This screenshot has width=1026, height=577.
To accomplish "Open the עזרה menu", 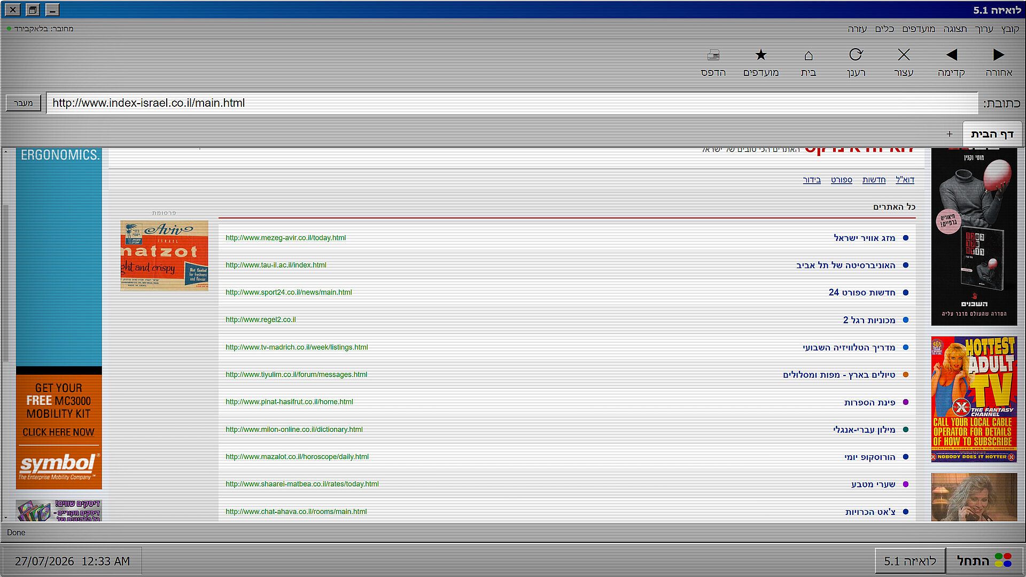I will 857,29.
